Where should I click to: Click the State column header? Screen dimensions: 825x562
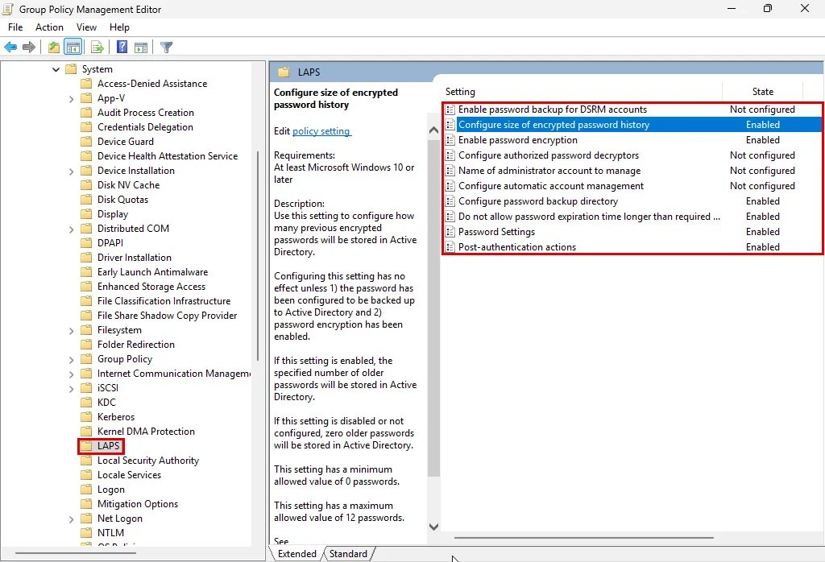(x=762, y=92)
